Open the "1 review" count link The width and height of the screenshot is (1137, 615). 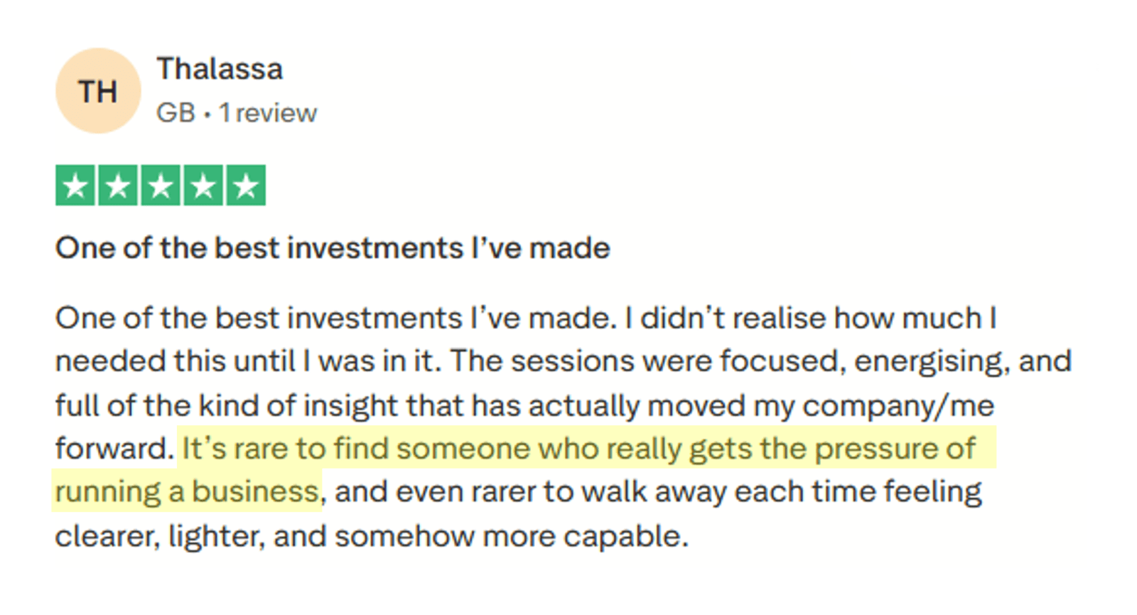(268, 113)
